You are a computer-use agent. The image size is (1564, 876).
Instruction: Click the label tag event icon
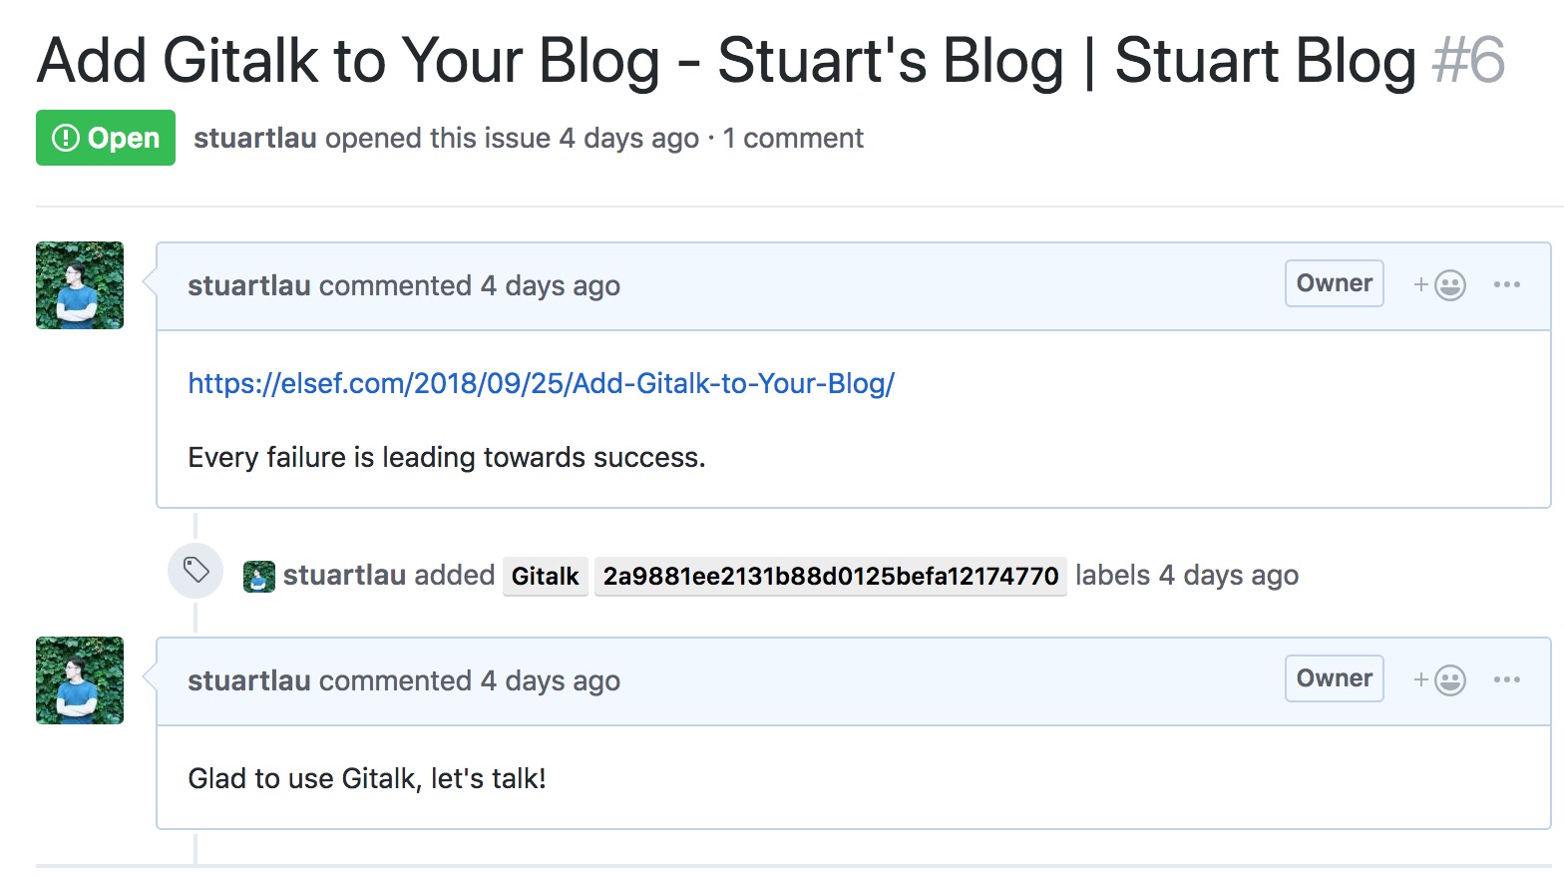click(x=195, y=571)
